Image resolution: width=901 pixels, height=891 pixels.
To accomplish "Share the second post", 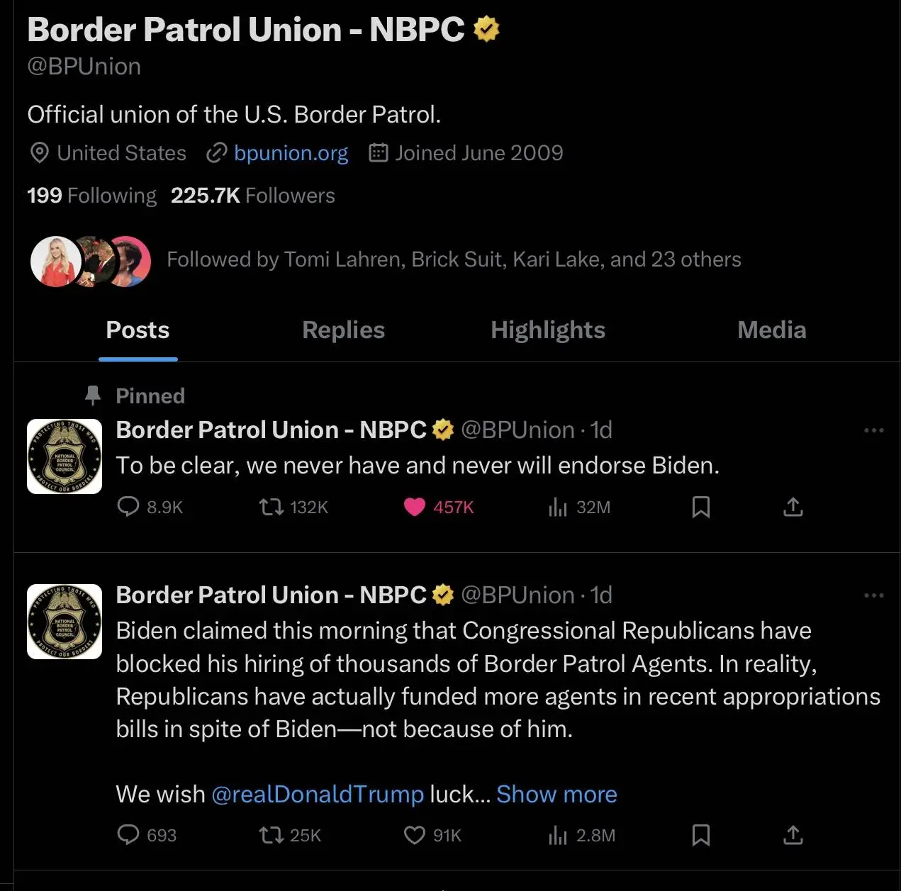I will 793,835.
